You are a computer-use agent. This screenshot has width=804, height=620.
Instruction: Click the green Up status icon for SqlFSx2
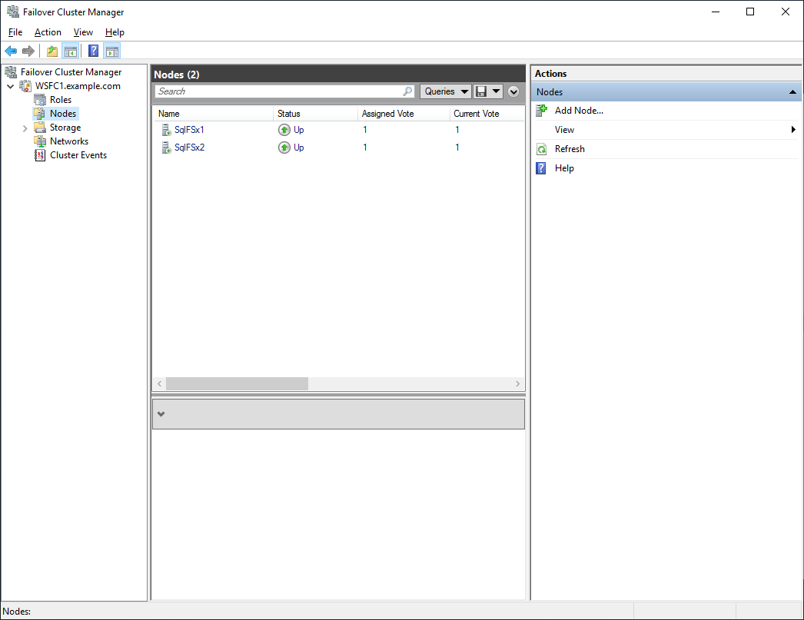pos(284,148)
